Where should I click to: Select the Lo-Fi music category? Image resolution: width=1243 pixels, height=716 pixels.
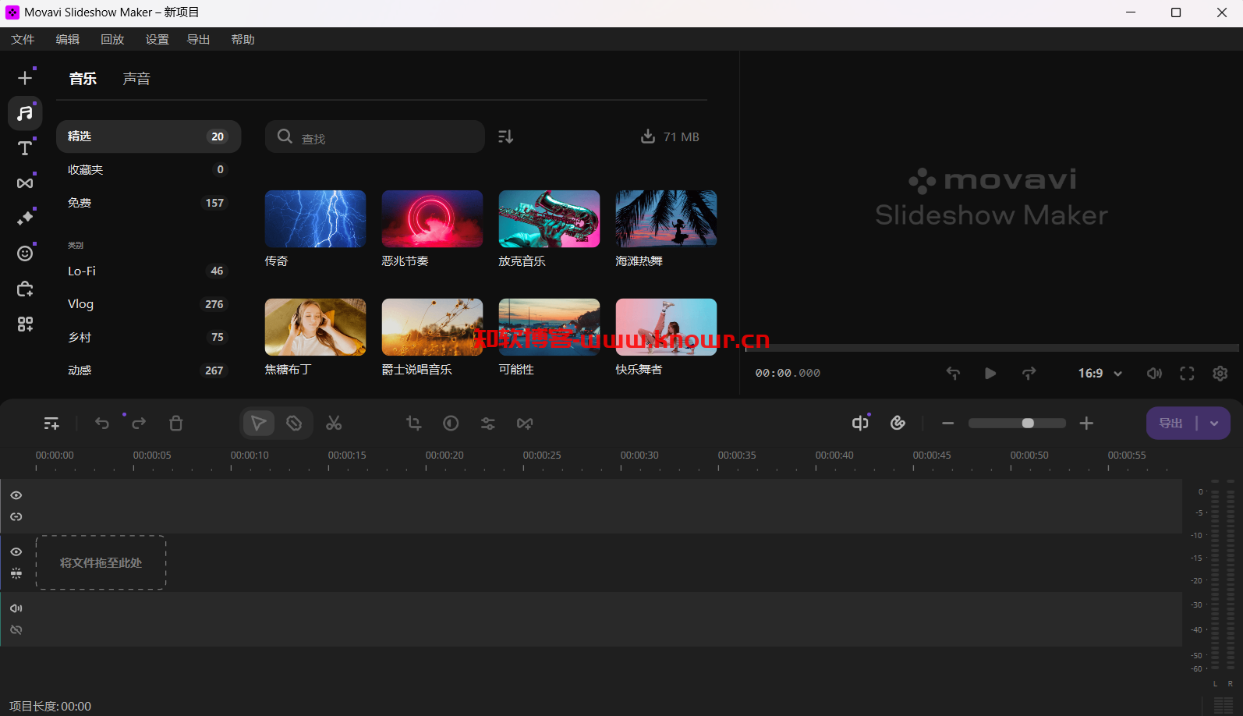pyautogui.click(x=148, y=271)
